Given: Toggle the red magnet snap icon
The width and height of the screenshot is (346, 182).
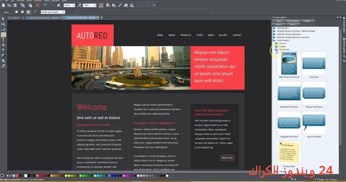Looking at the screenshot, I should pyautogui.click(x=101, y=5).
